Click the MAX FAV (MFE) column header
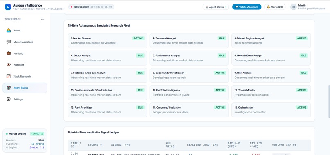The height and width of the screenshot is (155, 330). point(234,145)
